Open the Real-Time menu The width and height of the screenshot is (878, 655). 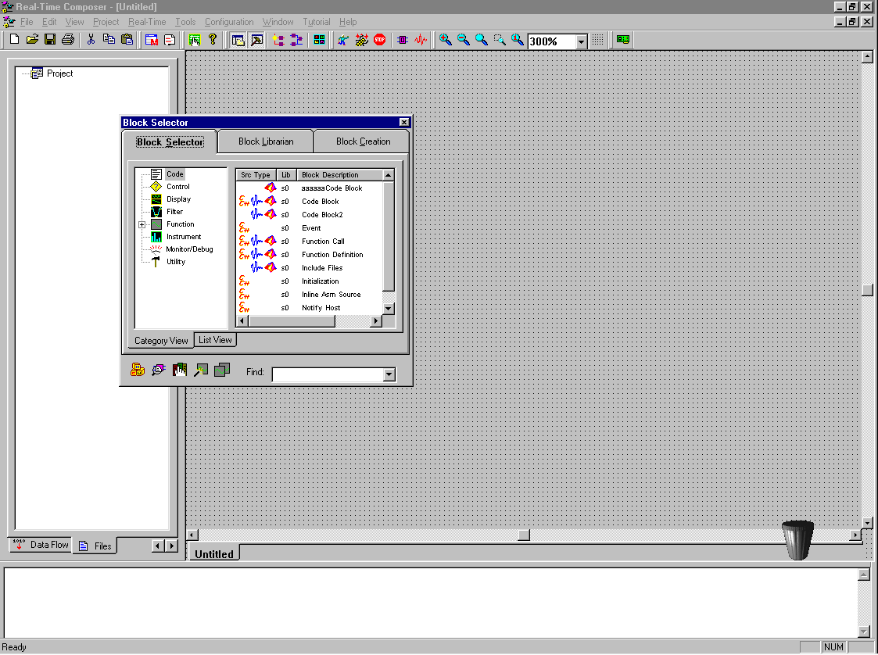point(147,22)
